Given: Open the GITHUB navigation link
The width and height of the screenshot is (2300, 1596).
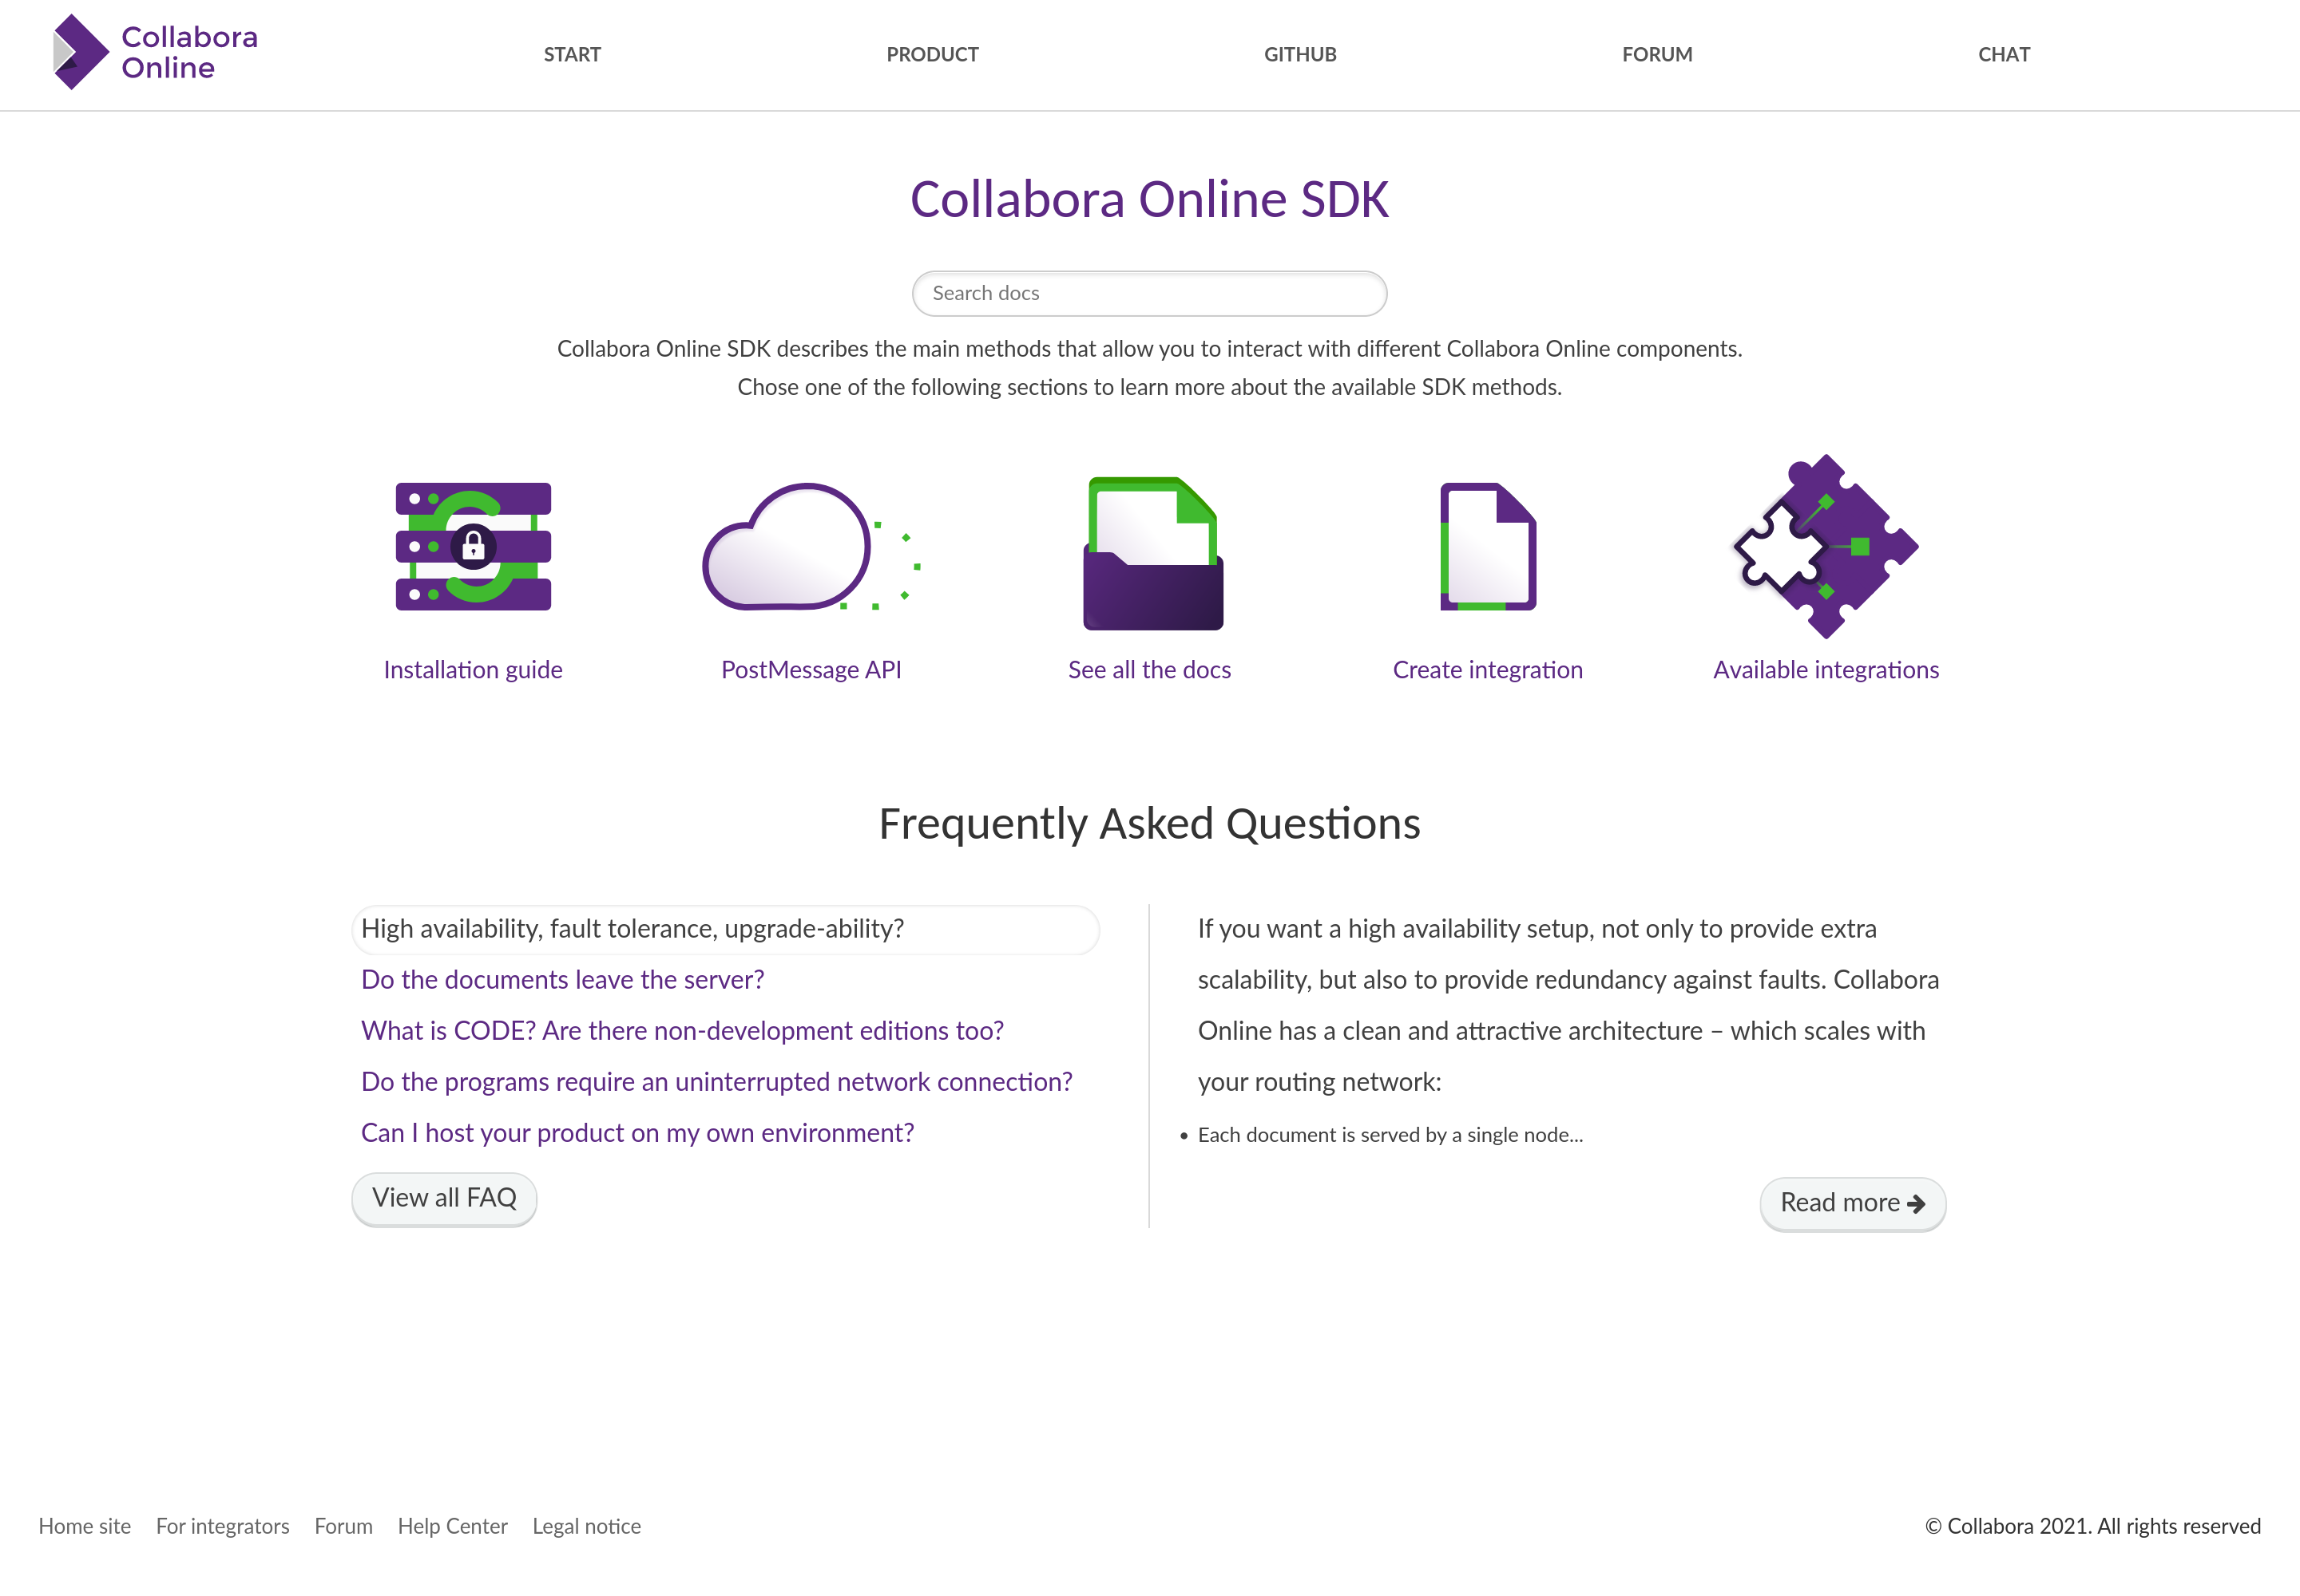Looking at the screenshot, I should coord(1299,55).
